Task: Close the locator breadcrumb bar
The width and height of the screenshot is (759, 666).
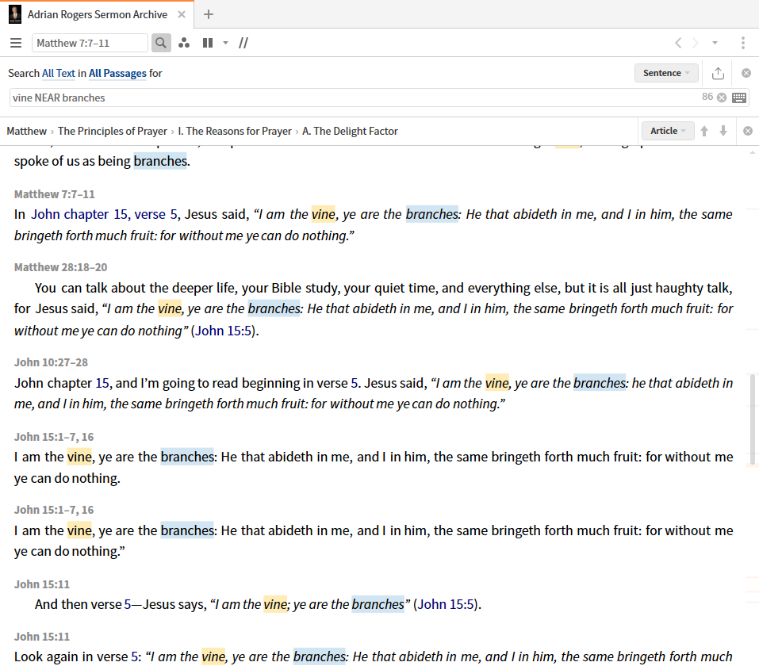Action: [748, 131]
